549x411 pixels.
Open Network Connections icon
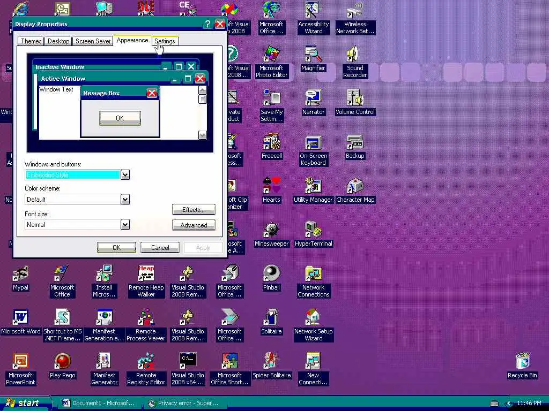[x=313, y=281]
